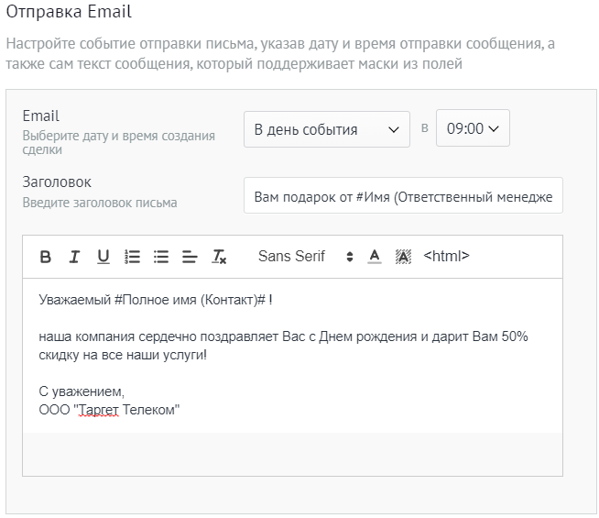
Task: Click hint 'Введите заголовок письма'
Action: click(x=100, y=203)
